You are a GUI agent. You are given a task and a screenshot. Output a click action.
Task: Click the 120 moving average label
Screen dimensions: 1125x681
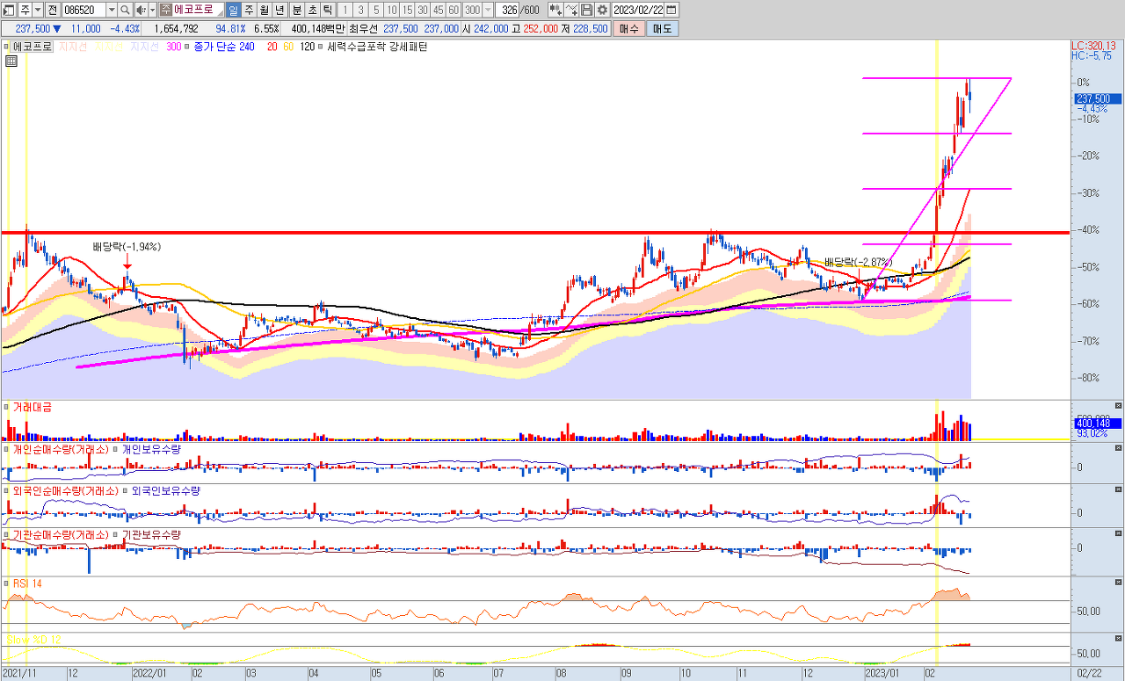tap(307, 47)
